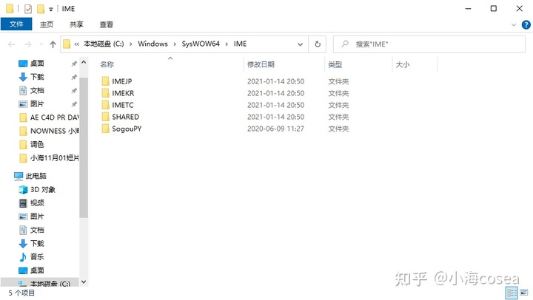Click the navigation pane scroll down arrow
The height and width of the screenshot is (300, 533).
[x=84, y=282]
